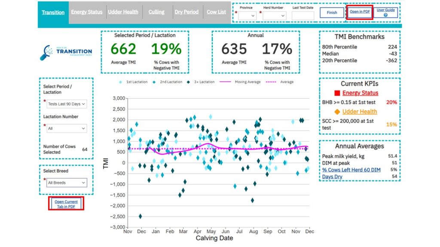The width and height of the screenshot is (440, 247).
Task: Toggle the dotted Average legend entry
Action: tap(280, 82)
